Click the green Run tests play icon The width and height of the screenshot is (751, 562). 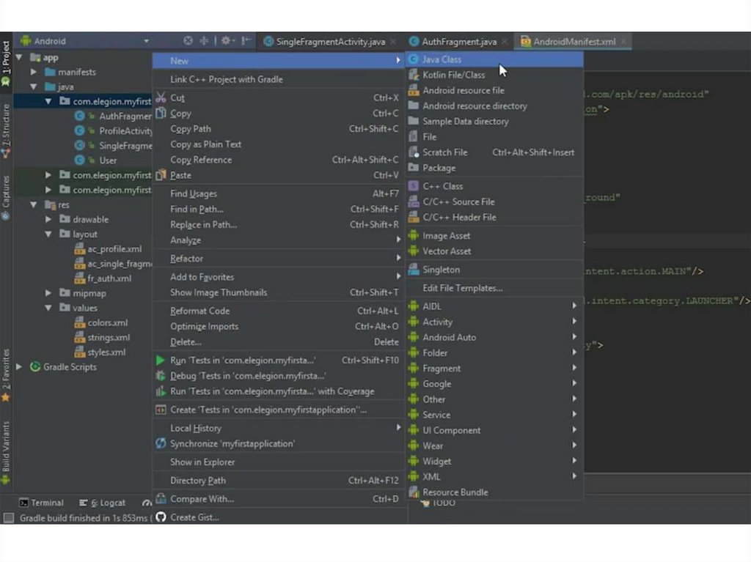[161, 361]
